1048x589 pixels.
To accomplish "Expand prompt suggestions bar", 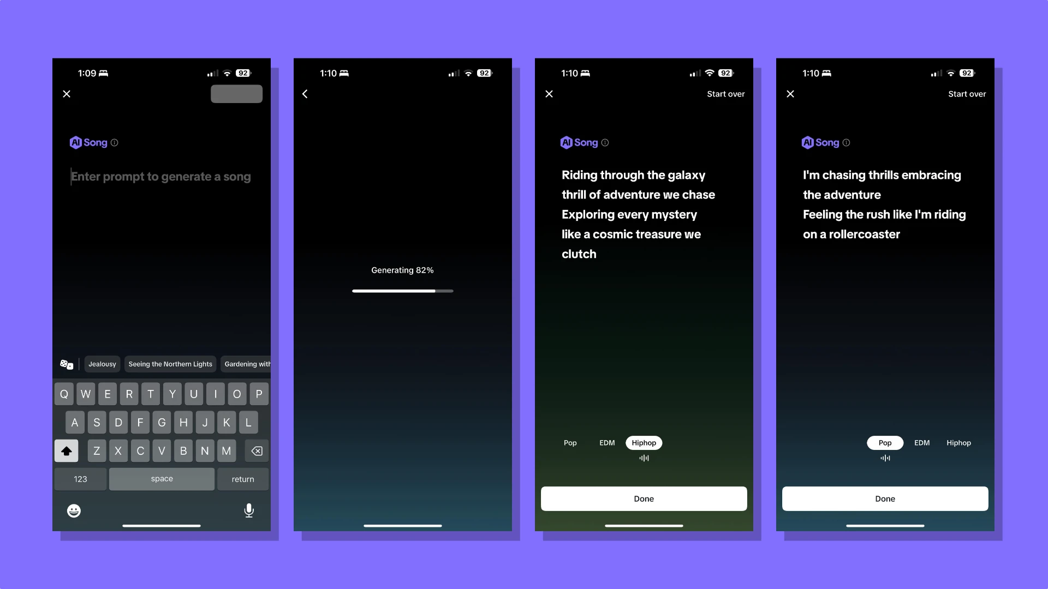I will [65, 363].
